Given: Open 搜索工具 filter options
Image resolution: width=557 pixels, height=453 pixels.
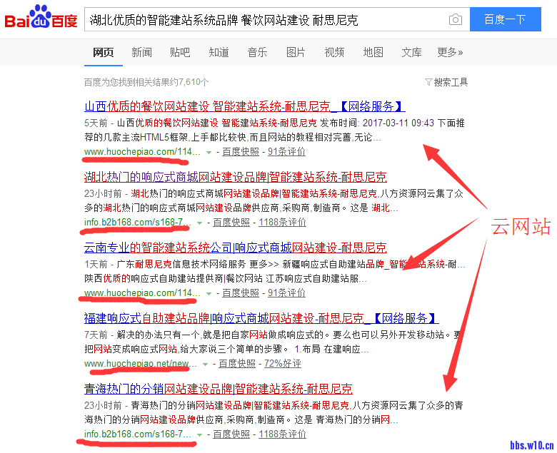Looking at the screenshot, I should pos(446,82).
